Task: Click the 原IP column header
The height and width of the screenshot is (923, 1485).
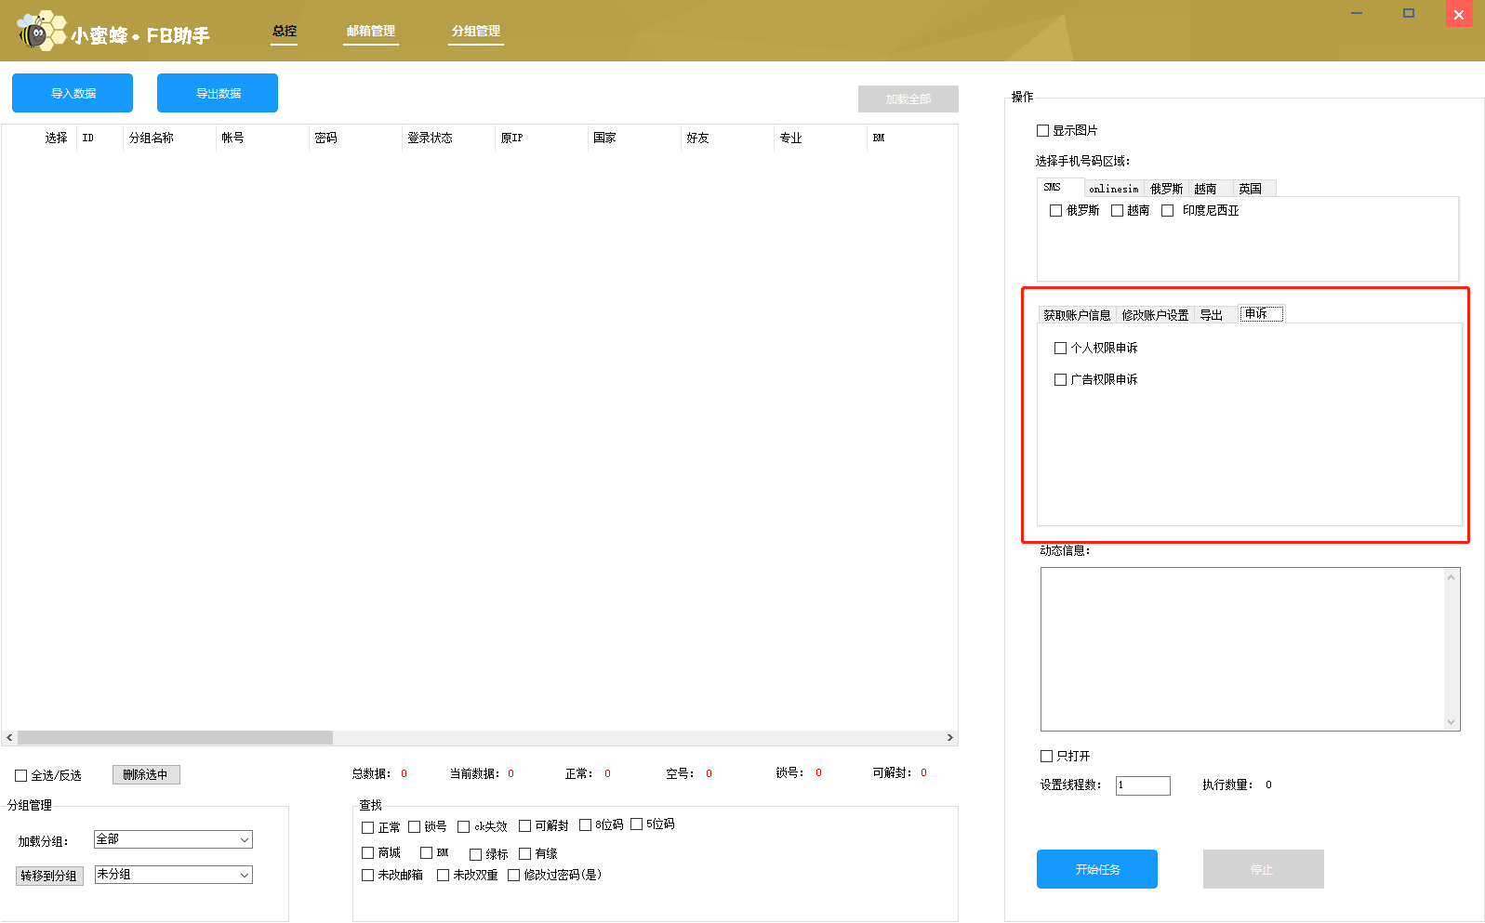Action: 541,138
